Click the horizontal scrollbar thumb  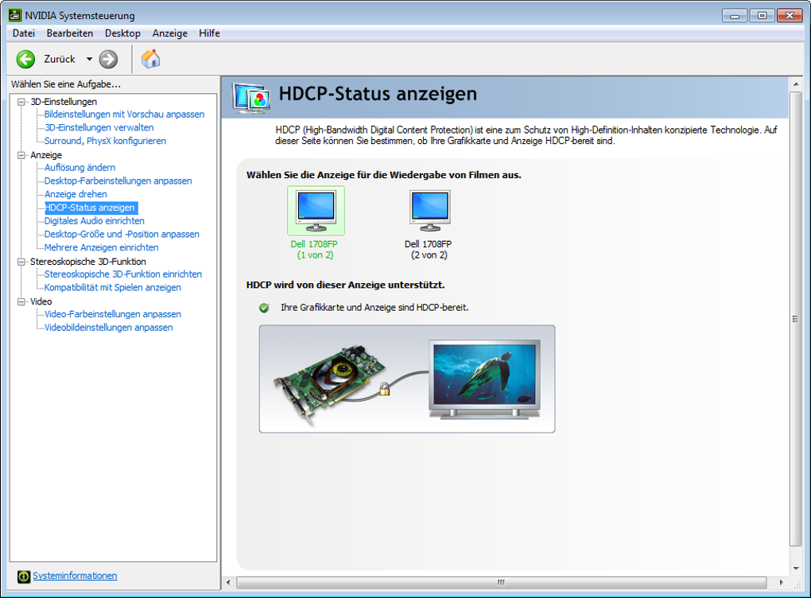[501, 582]
